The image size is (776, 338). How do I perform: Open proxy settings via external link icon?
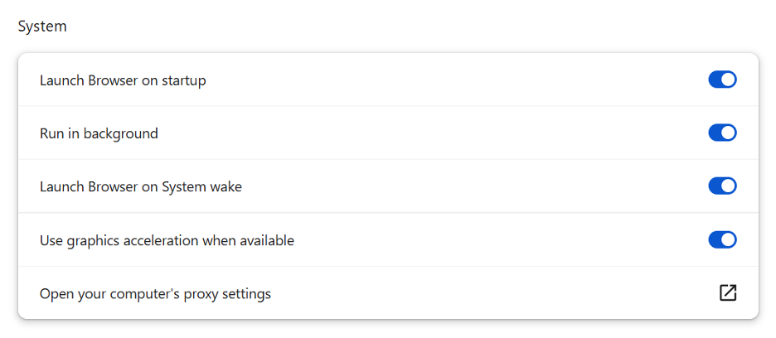728,293
